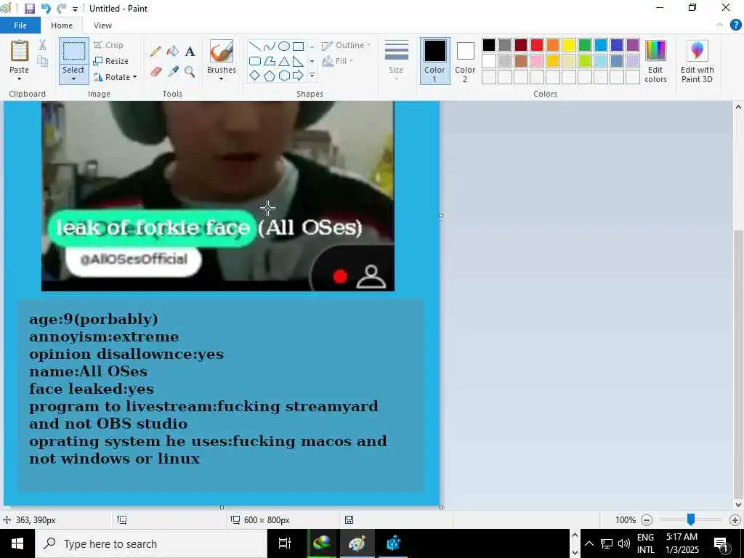Click the taskbar search box
This screenshot has width=744, height=558.
151,543
